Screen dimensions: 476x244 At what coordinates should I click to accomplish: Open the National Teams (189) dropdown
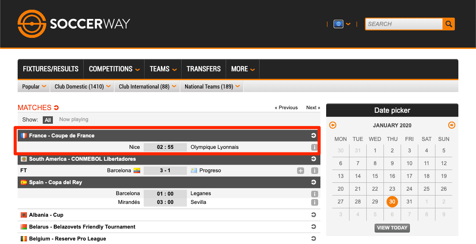coord(212,86)
